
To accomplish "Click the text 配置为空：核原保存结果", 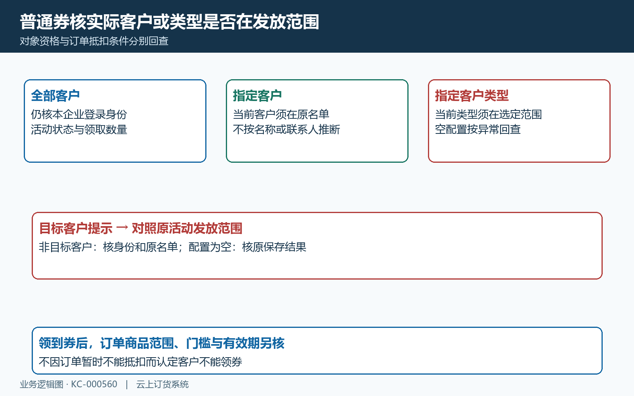I will (x=247, y=247).
